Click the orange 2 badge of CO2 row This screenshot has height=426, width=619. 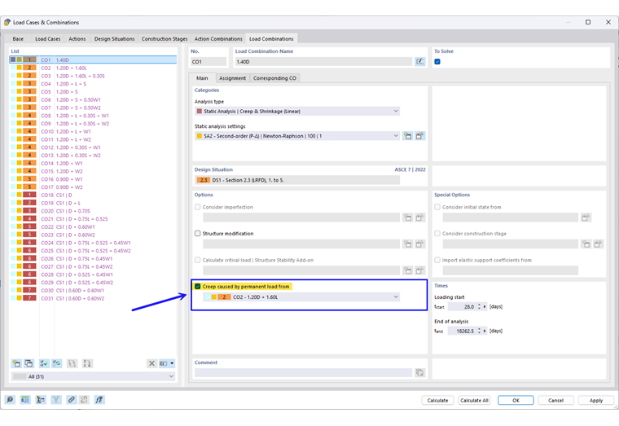pyautogui.click(x=29, y=68)
